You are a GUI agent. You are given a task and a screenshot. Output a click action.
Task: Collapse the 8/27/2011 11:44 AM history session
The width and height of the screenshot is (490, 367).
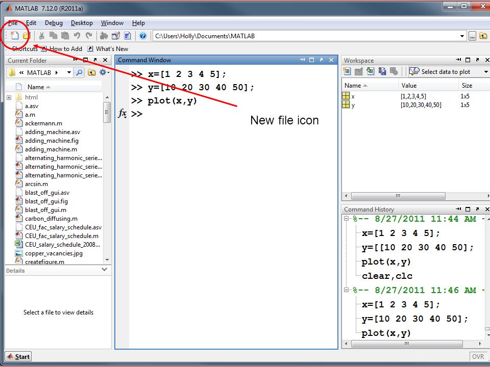tap(346, 219)
